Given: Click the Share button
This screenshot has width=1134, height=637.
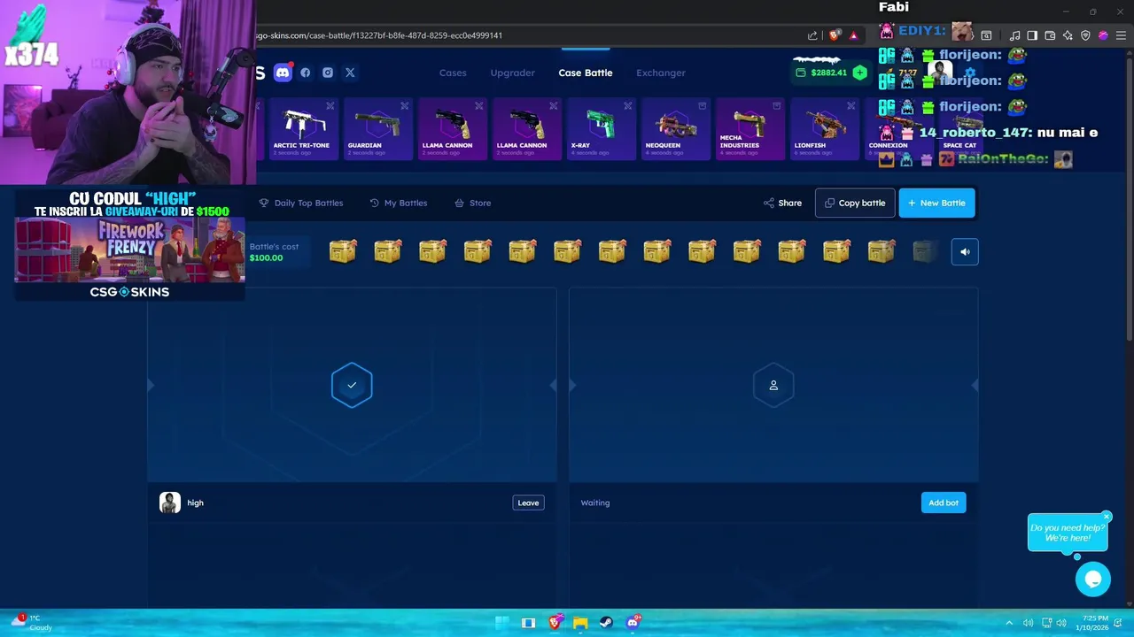Looking at the screenshot, I should point(782,203).
